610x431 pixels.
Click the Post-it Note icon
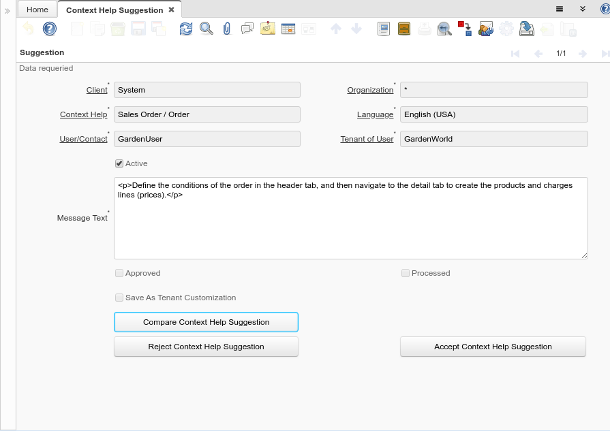(268, 29)
